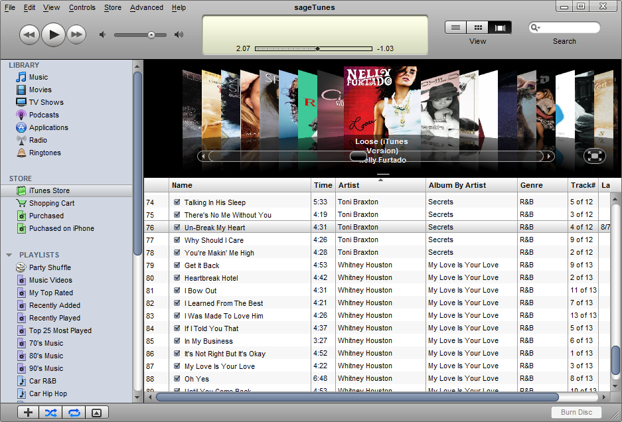622x422 pixels.
Task: Click the song list scroll down arrow
Action: coord(615,386)
